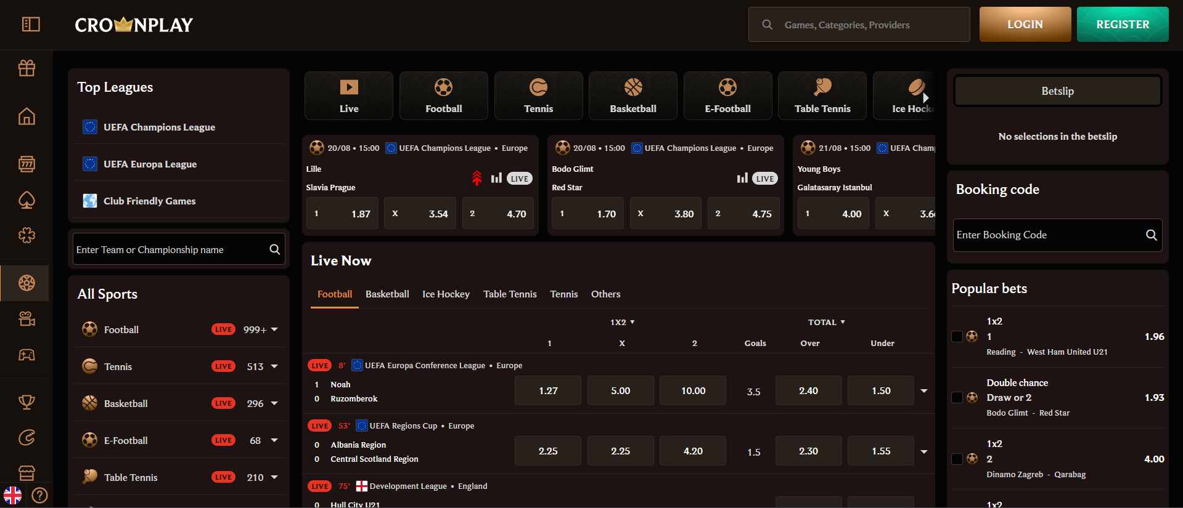
Task: Expand Table Tennis in All Sports list
Action: click(274, 477)
